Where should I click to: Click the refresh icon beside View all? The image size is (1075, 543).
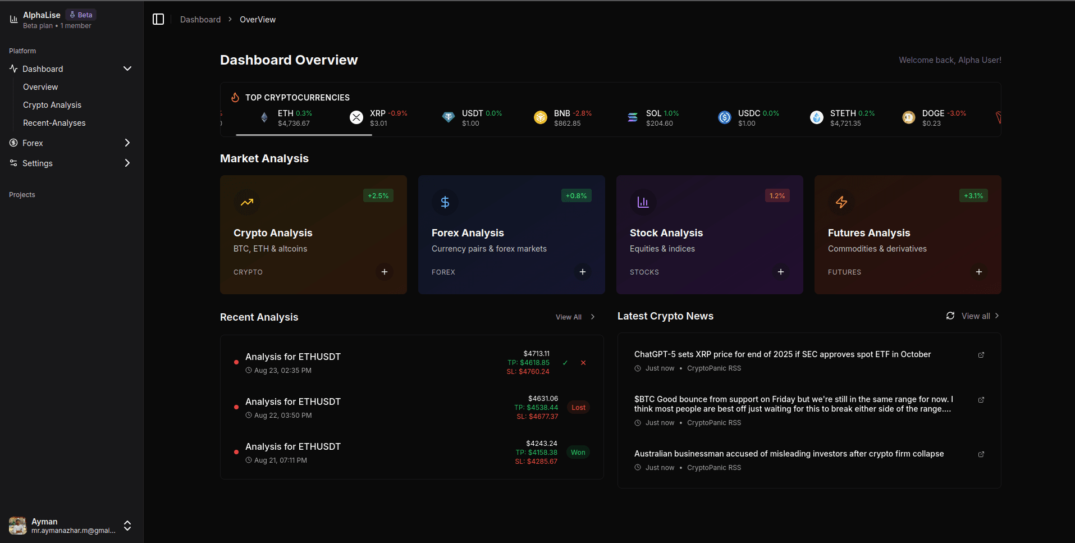[x=950, y=316]
